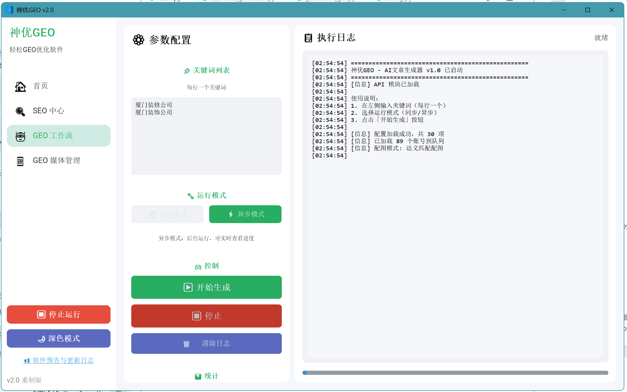Close the 神优GEO window
The width and height of the screenshot is (627, 392).
point(612,10)
